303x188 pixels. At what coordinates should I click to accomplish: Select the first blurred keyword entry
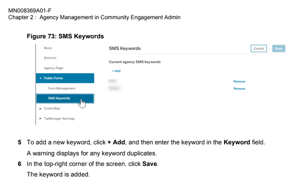[113, 81]
